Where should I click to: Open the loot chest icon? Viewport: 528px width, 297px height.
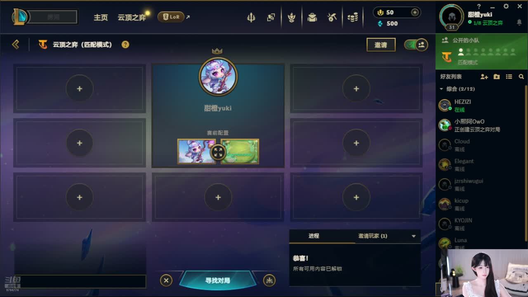tap(312, 17)
